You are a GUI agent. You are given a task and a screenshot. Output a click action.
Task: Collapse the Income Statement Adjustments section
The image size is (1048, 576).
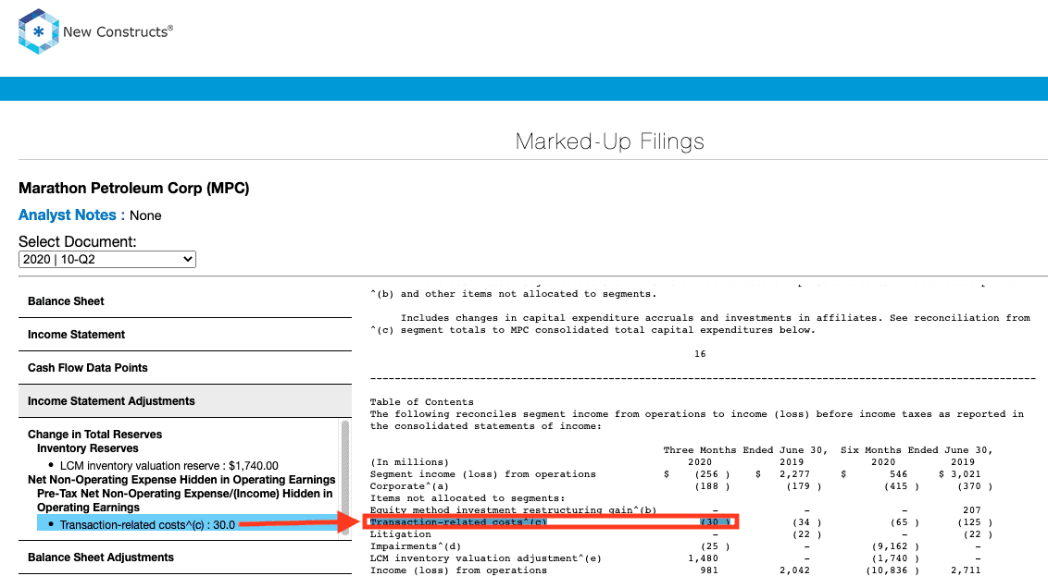(185, 401)
